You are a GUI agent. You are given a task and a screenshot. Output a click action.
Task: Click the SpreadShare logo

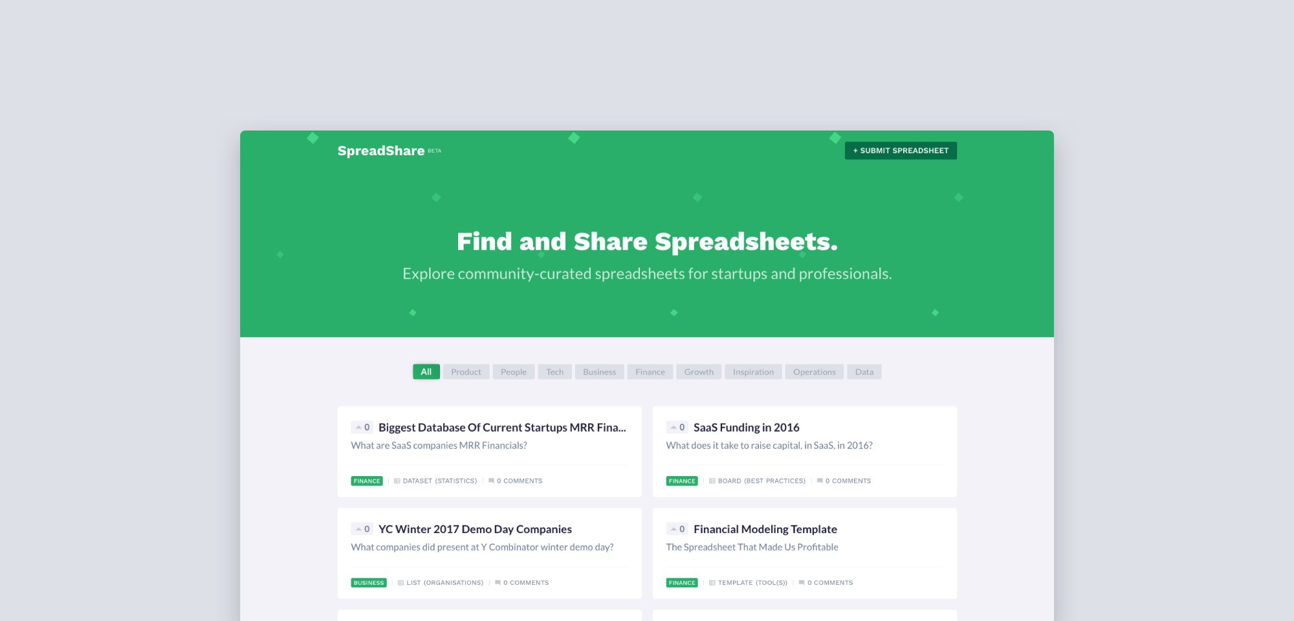click(x=381, y=151)
